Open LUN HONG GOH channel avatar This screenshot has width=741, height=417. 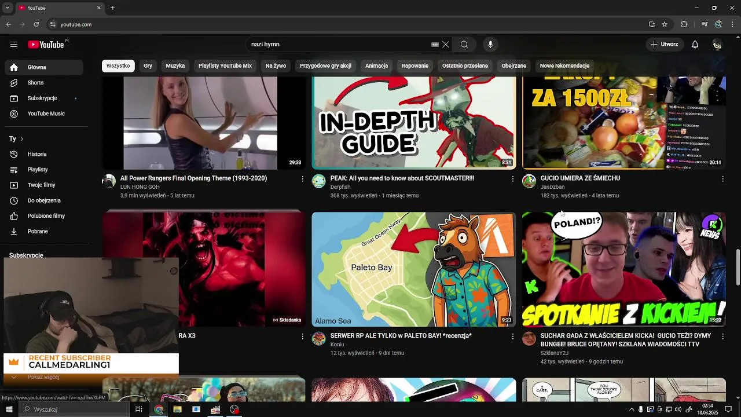pyautogui.click(x=109, y=181)
